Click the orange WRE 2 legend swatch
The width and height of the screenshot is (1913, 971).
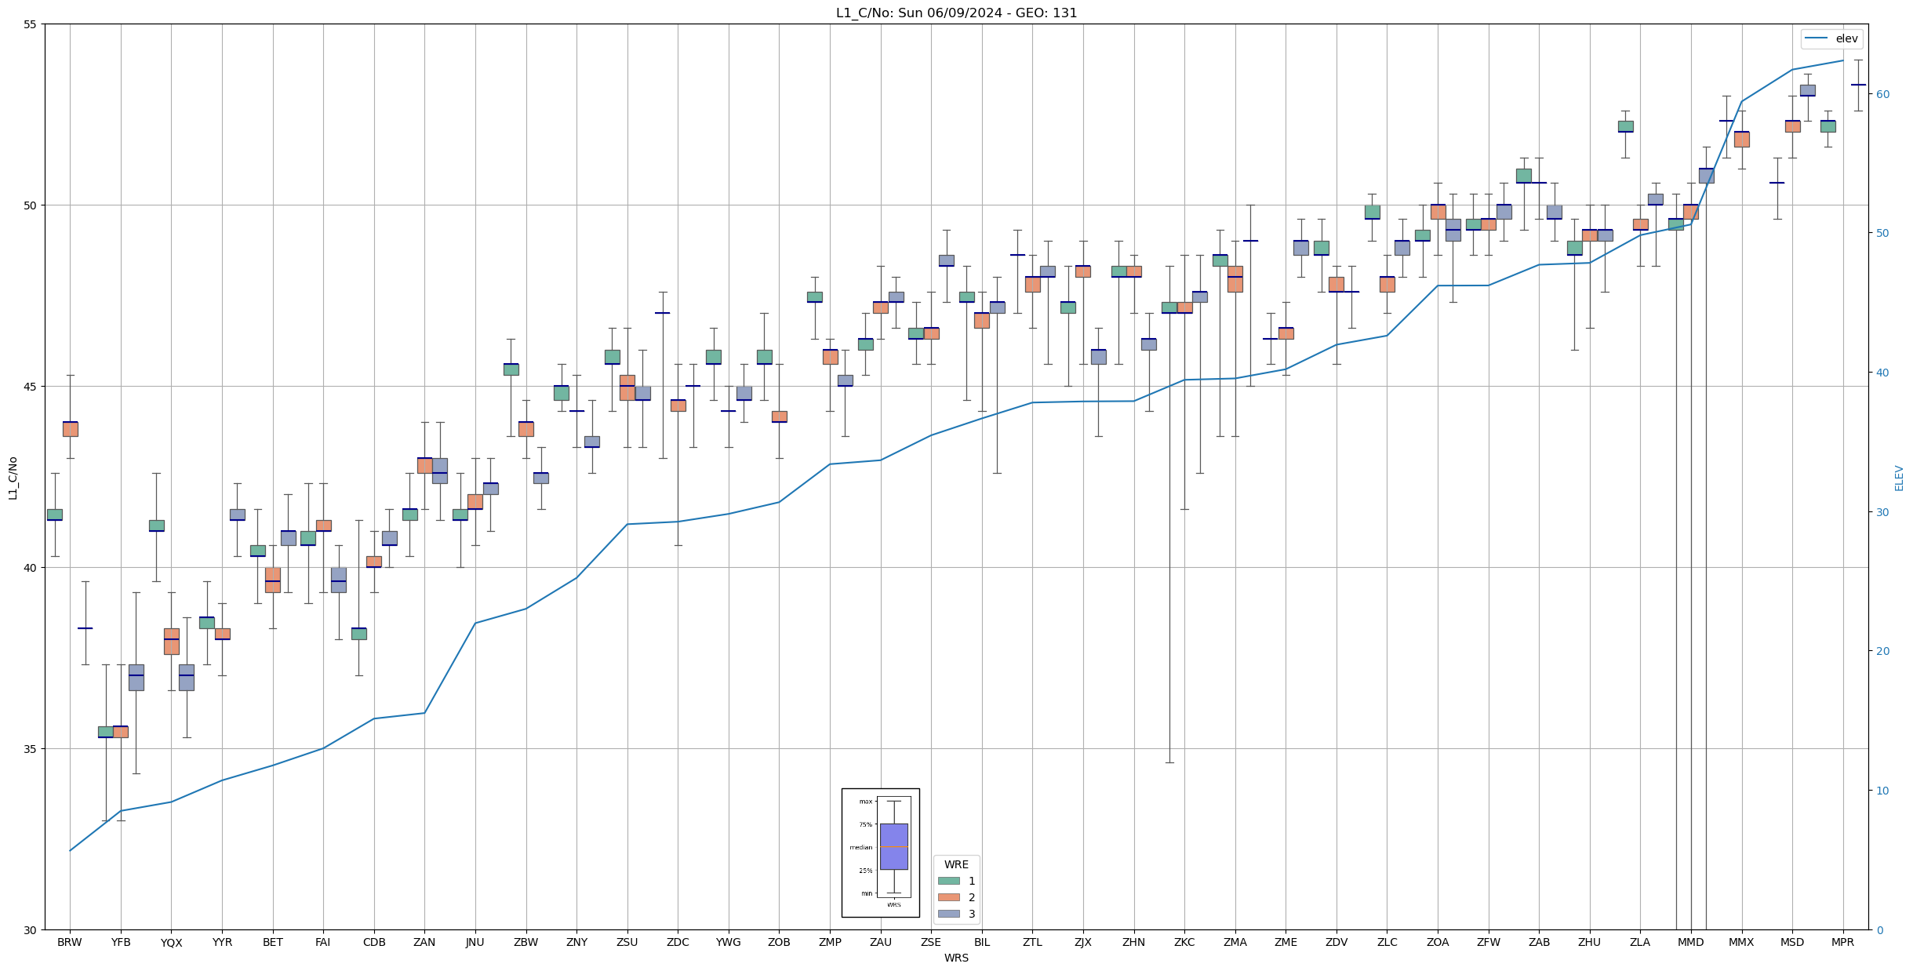[948, 897]
